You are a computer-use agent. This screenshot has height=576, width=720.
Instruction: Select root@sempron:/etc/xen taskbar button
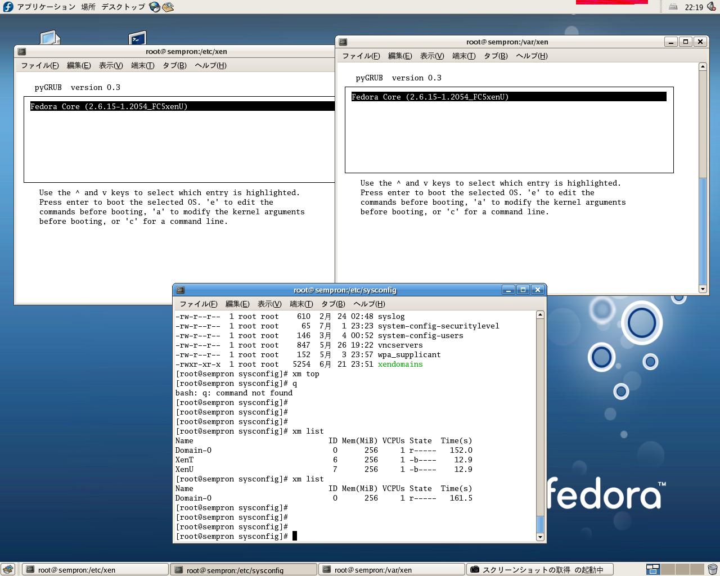pos(95,569)
